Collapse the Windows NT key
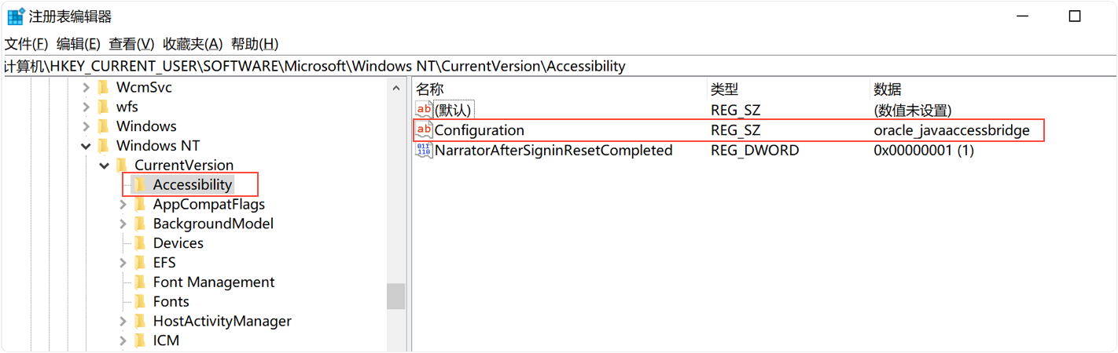This screenshot has width=1118, height=353. [x=86, y=146]
